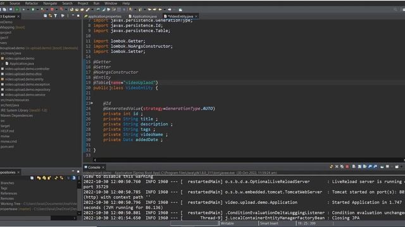
Task: Open the Refactor menu
Action: pos(32,3)
